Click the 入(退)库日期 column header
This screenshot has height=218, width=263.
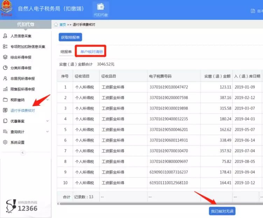point(247,76)
